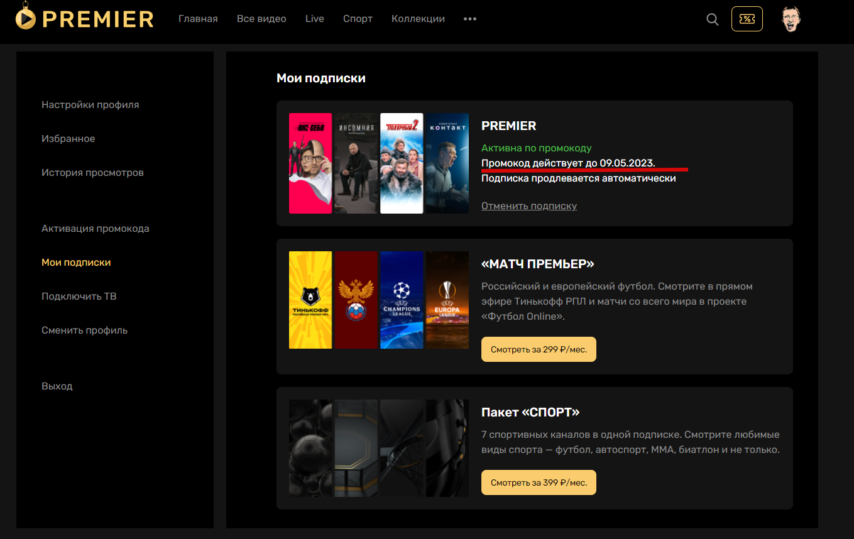Click Отменить подписку link
Image resolution: width=854 pixels, height=539 pixels.
[529, 206]
